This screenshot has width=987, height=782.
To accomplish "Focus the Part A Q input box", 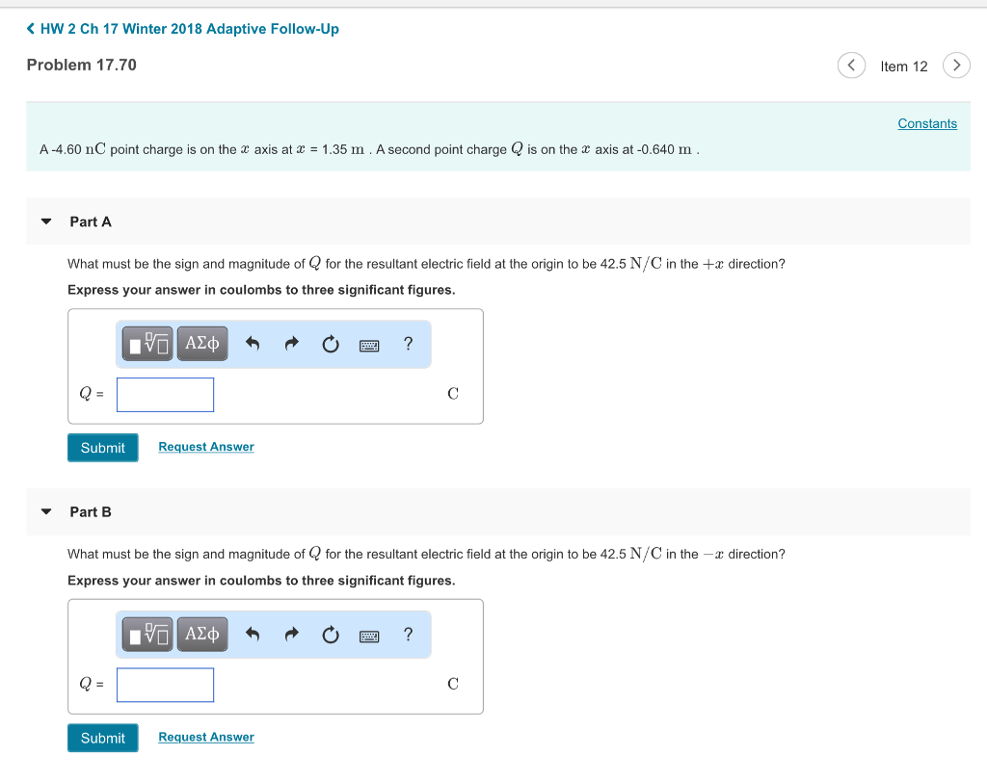I will coord(166,395).
